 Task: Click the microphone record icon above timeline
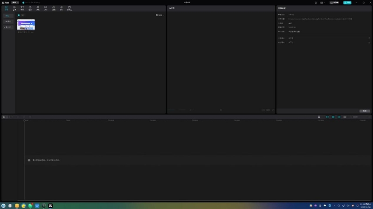319,117
